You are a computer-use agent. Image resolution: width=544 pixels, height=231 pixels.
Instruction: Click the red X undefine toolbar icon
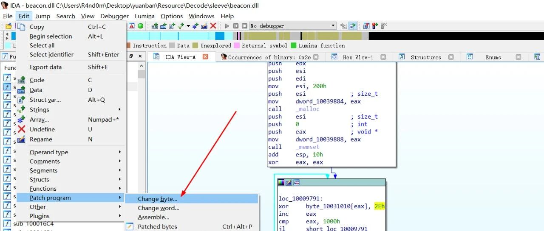click(x=213, y=26)
